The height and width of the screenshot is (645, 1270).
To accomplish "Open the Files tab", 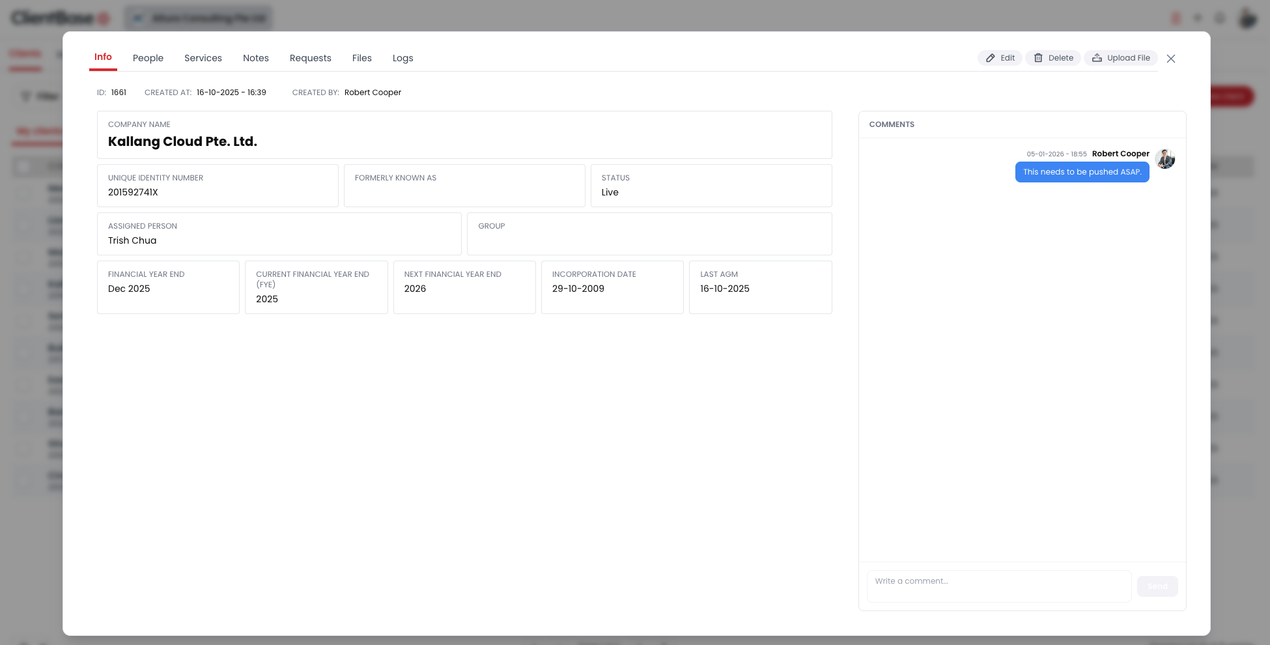I will click(x=361, y=58).
